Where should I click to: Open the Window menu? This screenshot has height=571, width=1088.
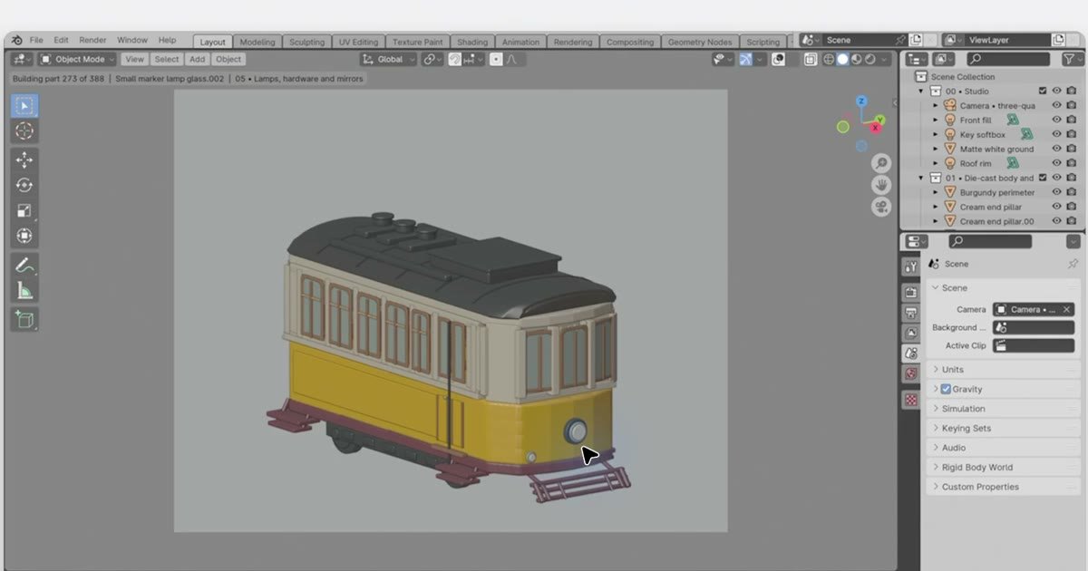point(132,41)
